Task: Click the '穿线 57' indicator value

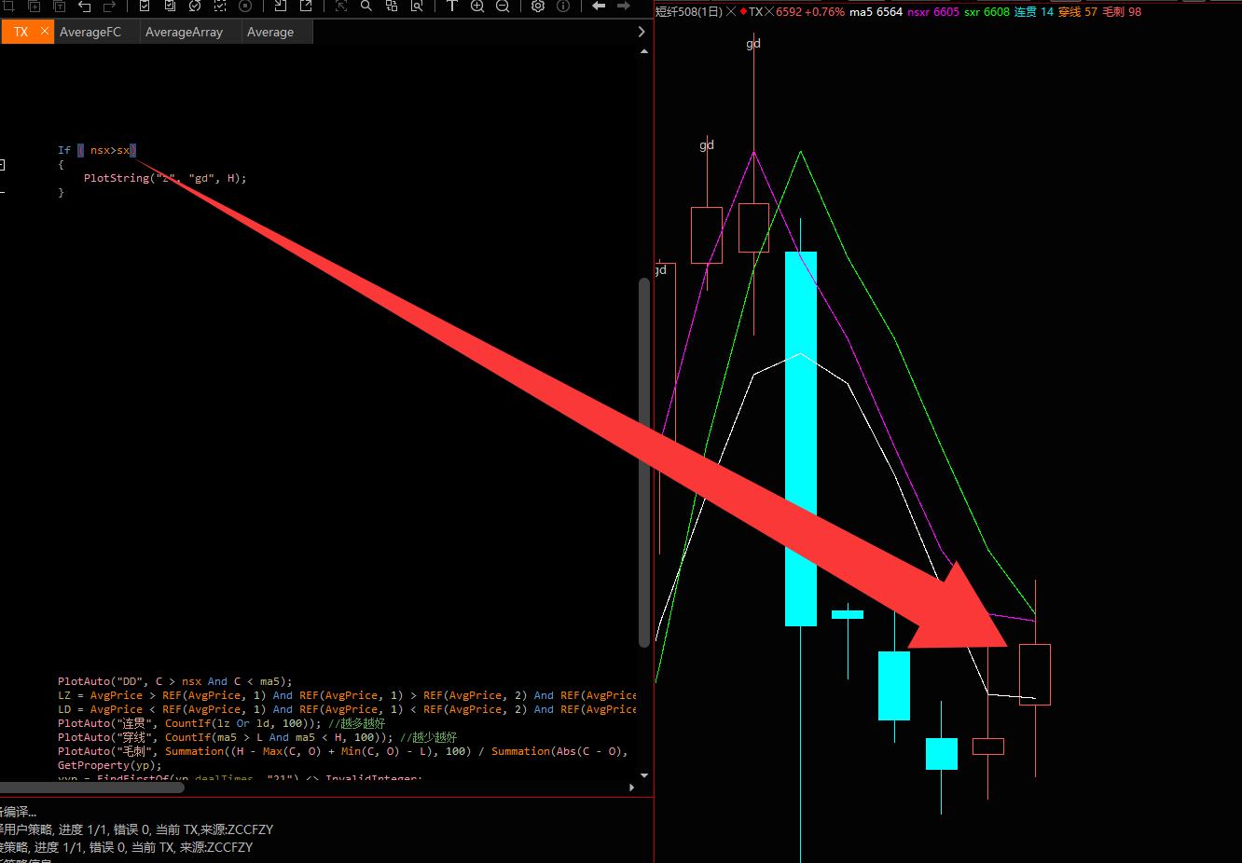Action: click(1078, 12)
